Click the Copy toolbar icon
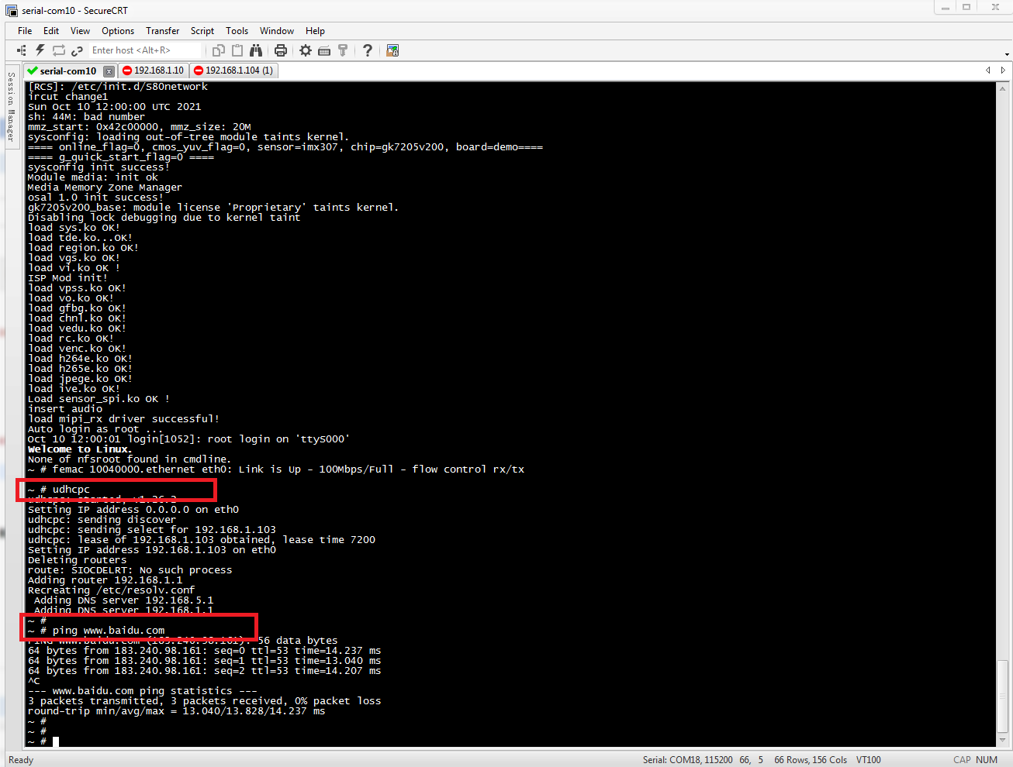Viewport: 1013px width, 767px height. tap(219, 50)
